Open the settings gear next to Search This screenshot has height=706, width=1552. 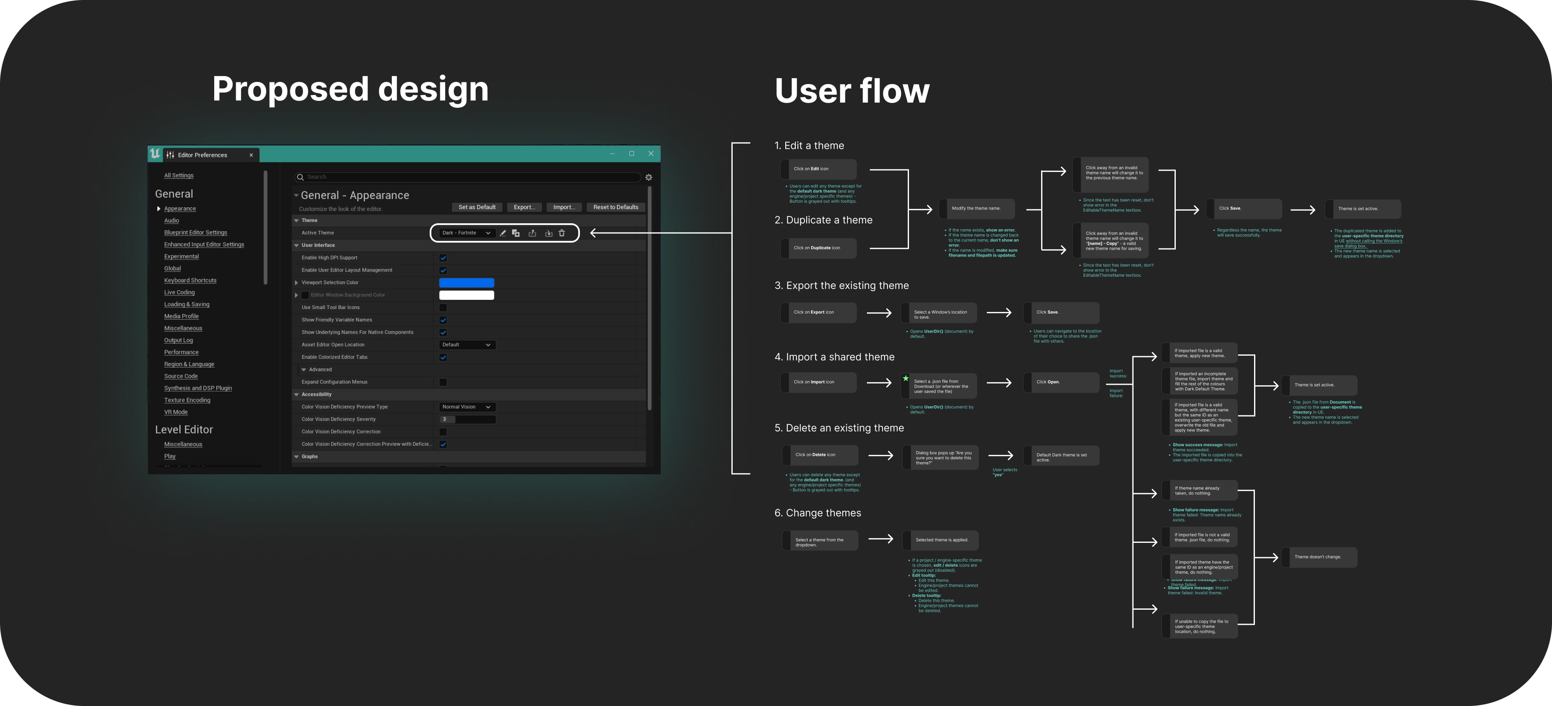[649, 177]
